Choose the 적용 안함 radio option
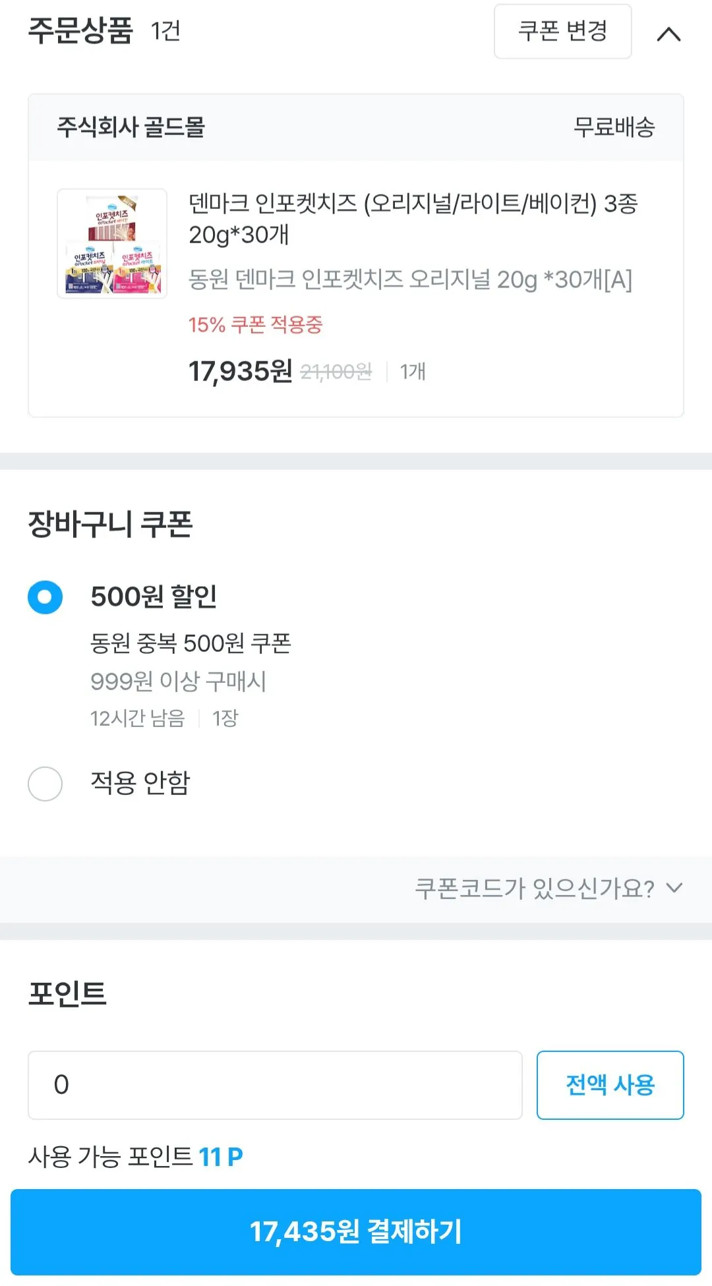Image resolution: width=712 pixels, height=1286 pixels. [x=45, y=784]
